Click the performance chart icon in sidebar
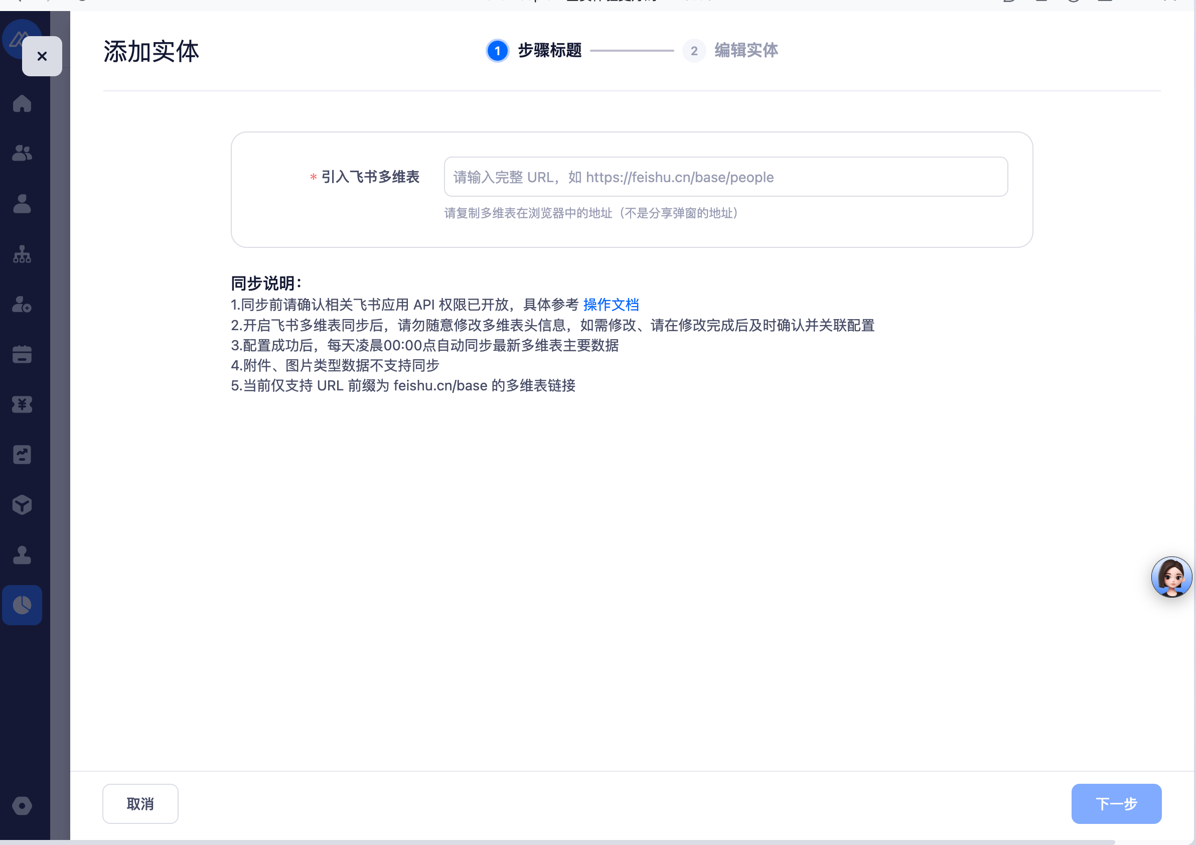The image size is (1196, 845). click(x=22, y=454)
